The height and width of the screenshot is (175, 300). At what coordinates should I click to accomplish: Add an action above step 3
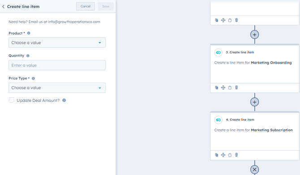[x=254, y=35]
